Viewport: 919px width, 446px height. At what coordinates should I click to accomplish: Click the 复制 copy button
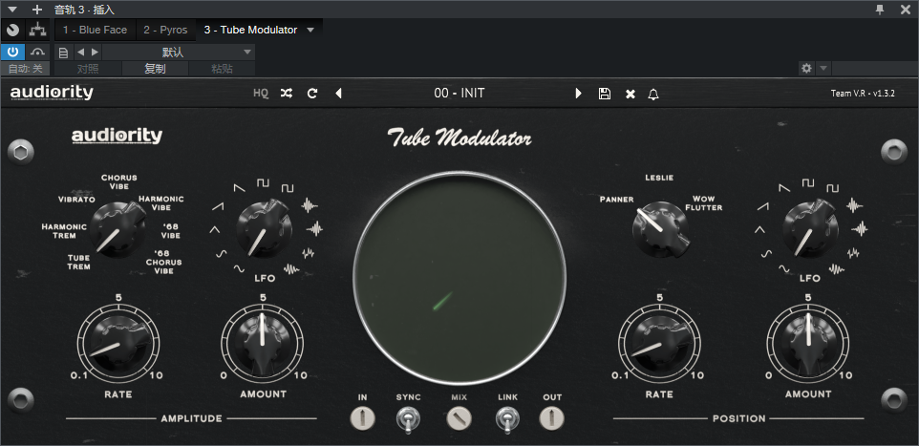pos(155,69)
